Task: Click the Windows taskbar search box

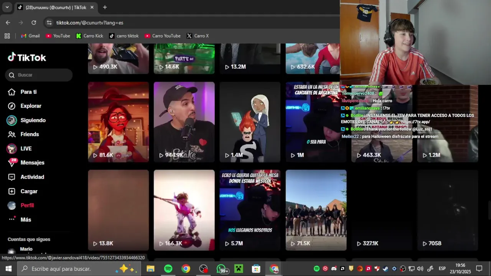Action: (x=79, y=269)
